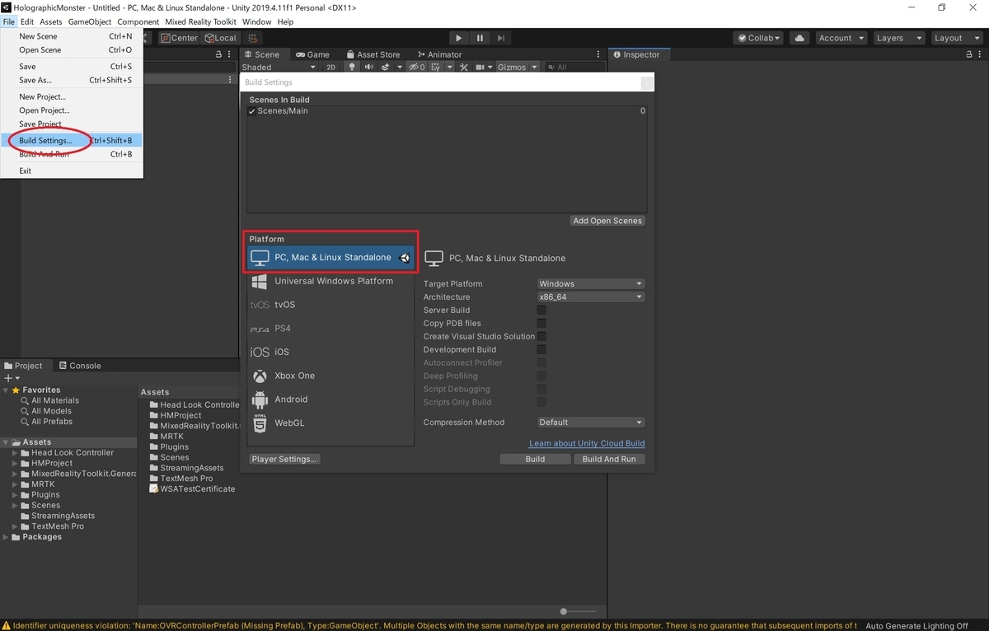This screenshot has width=989, height=631.
Task: Open the Compression Method dropdown
Action: tap(590, 423)
